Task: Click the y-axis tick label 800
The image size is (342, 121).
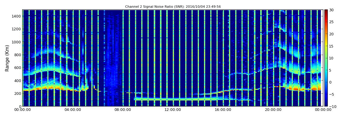Action: point(18,55)
